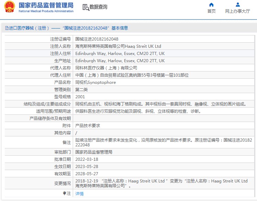This screenshot has width=257, height=201.
Task: Click the page heading 基本信息 title
Action: 120,28
